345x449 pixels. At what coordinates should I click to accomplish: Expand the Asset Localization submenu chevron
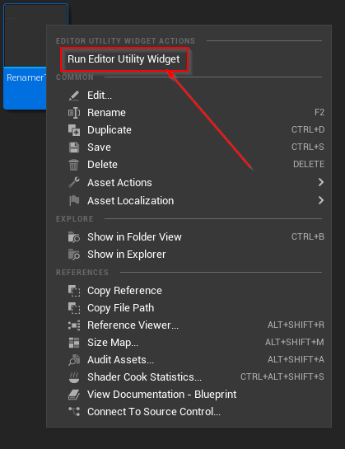tap(321, 200)
